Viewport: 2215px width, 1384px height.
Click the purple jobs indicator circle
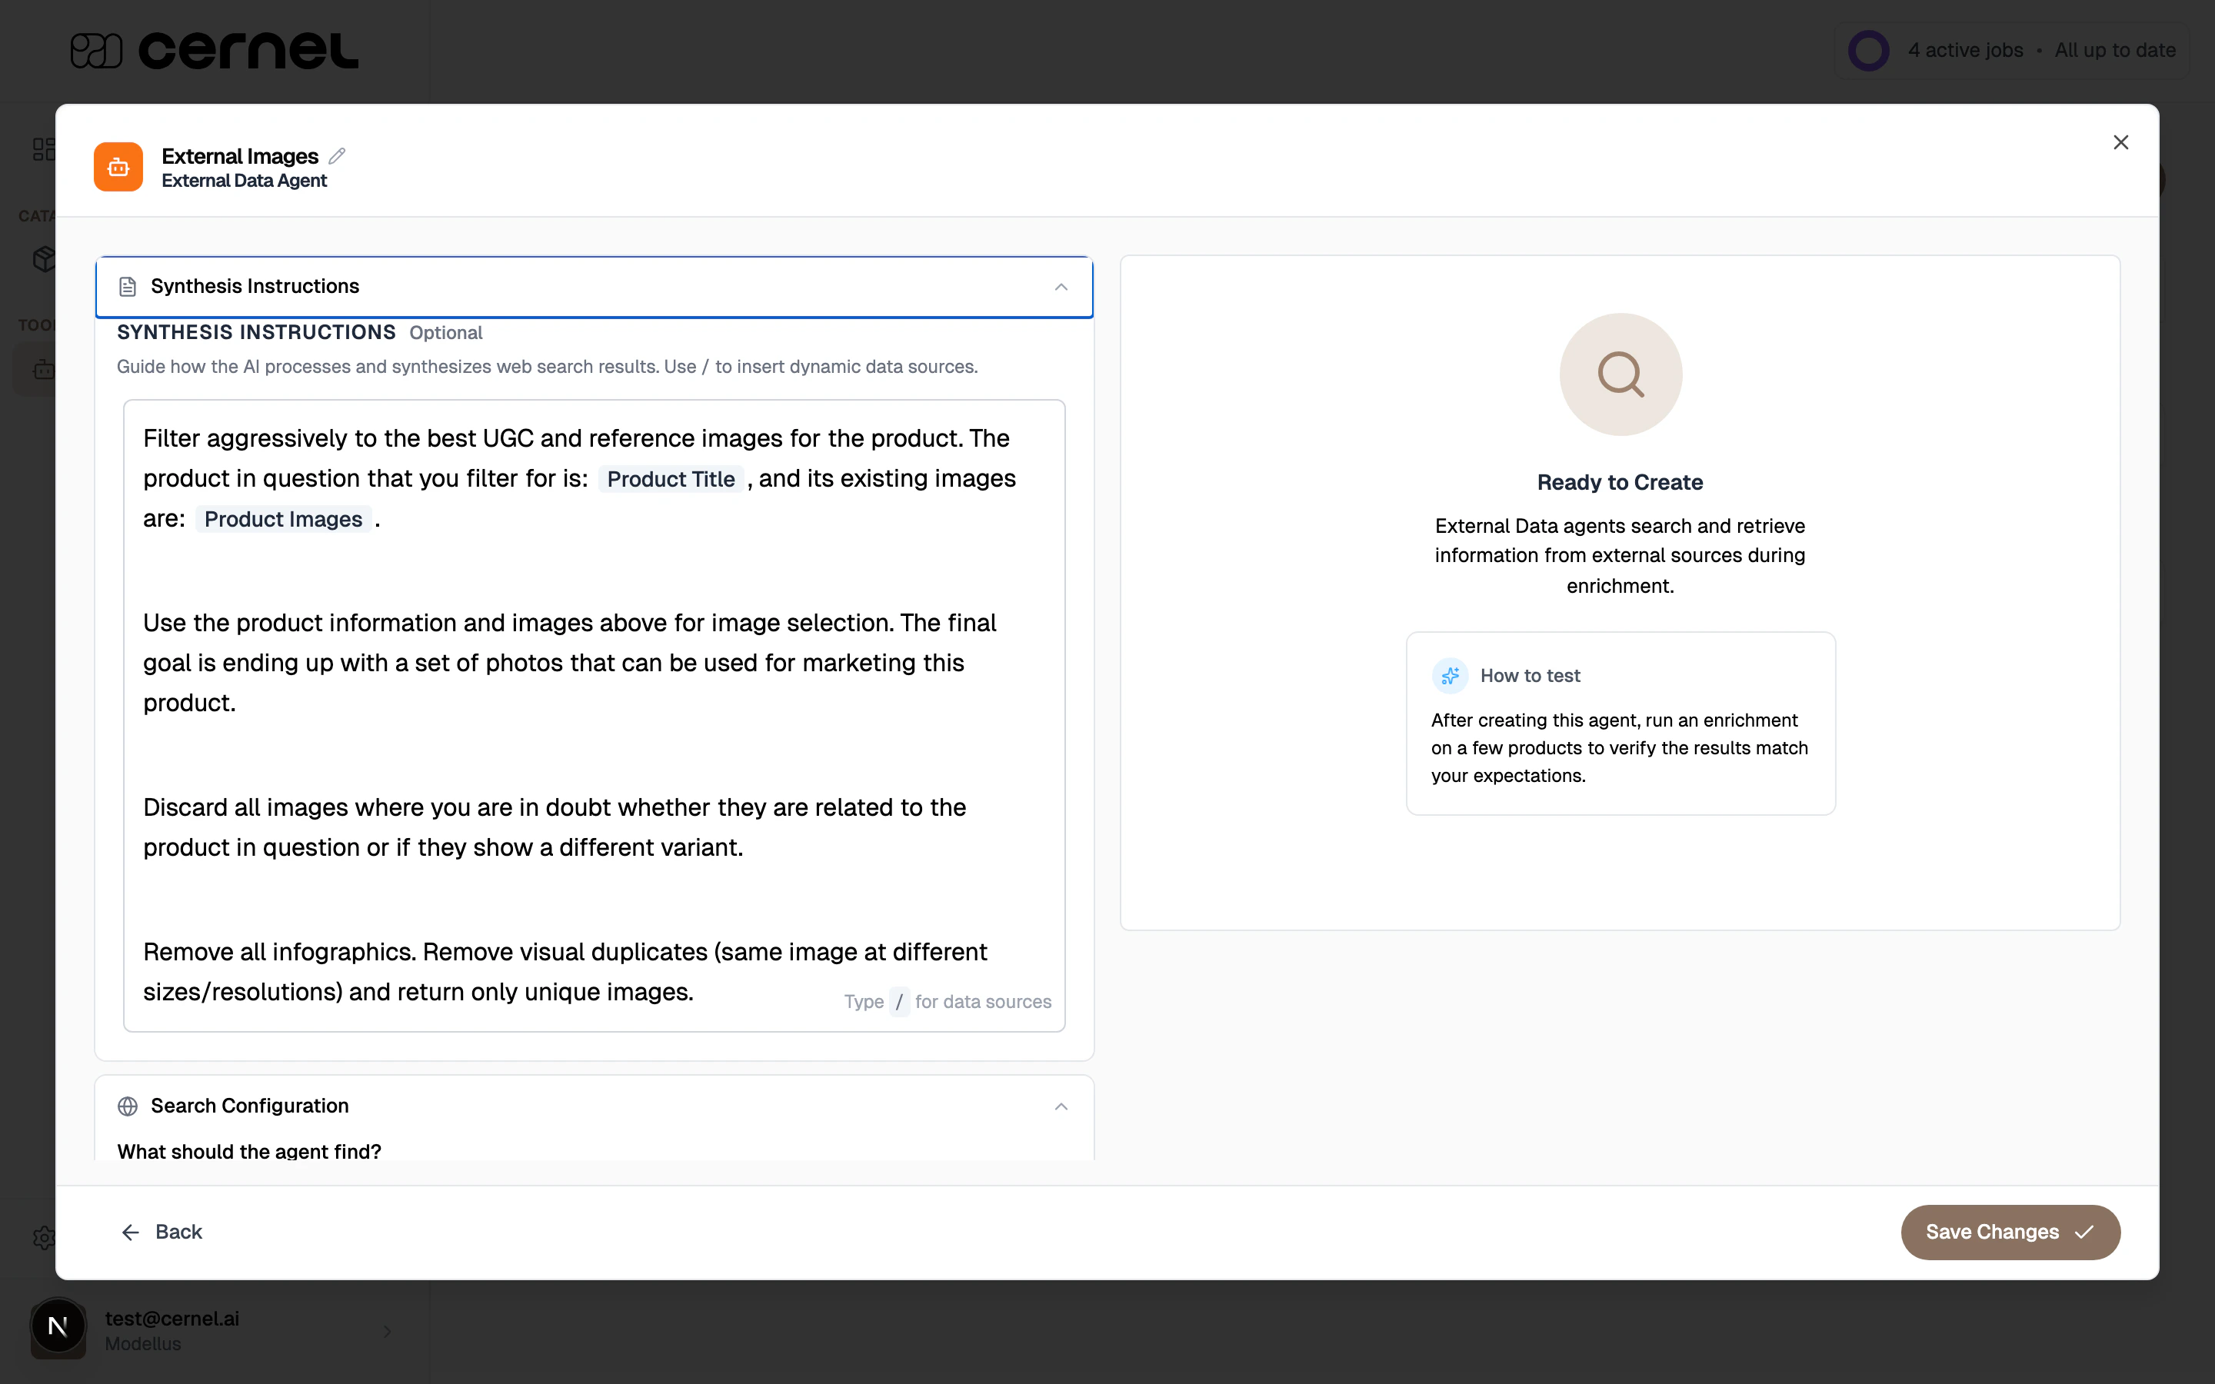pyautogui.click(x=1868, y=49)
